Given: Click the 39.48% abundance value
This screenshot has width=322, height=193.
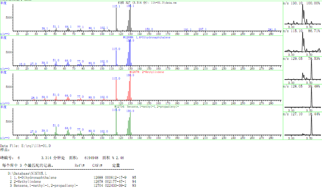Looking at the screenshot, I should 314,86.
